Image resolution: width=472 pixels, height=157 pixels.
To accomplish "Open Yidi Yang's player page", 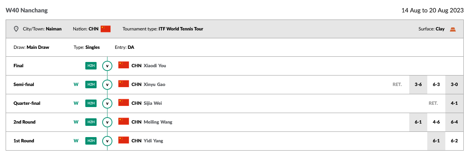I will 154,141.
